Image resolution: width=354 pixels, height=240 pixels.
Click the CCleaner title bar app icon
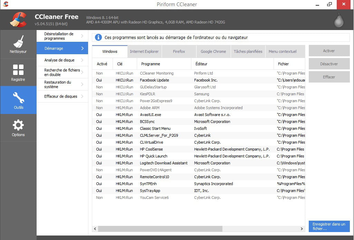coord(6,4)
